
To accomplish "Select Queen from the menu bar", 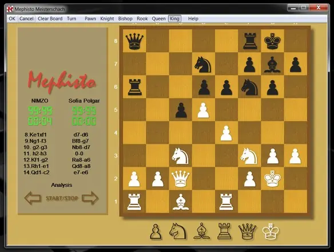I will tap(158, 18).
